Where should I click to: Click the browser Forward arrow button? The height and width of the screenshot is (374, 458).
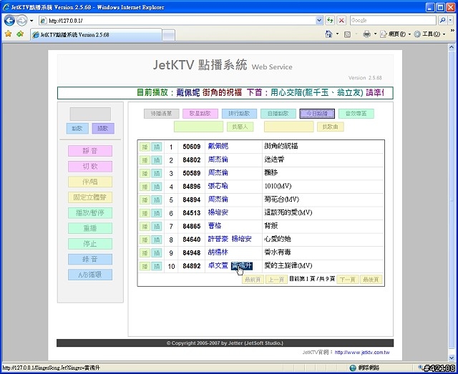(x=21, y=21)
